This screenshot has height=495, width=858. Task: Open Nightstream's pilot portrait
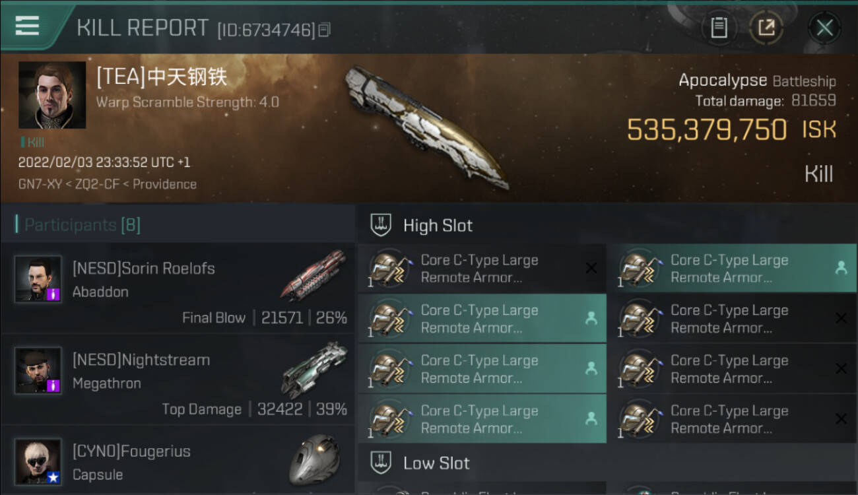38,371
